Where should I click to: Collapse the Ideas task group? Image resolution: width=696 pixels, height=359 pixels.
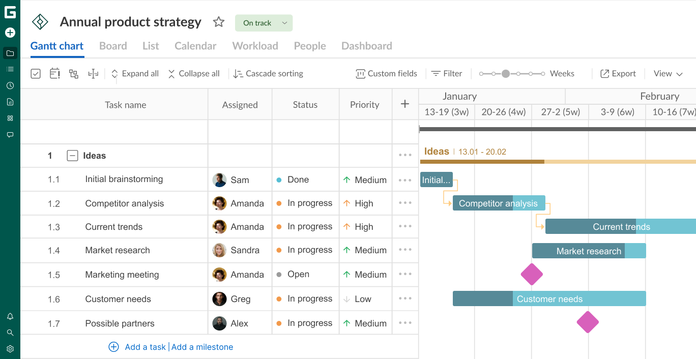click(x=72, y=155)
